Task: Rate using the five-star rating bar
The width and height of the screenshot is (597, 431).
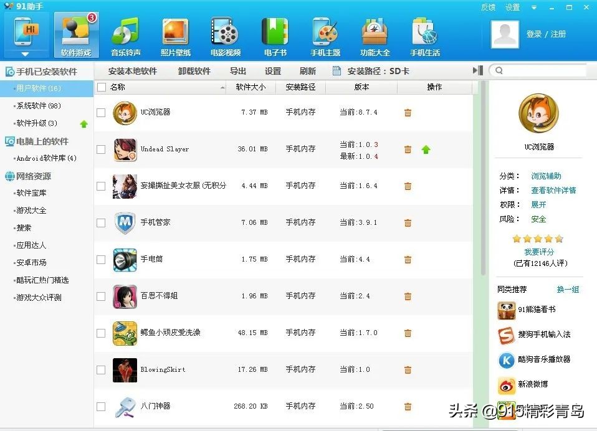Action: 538,239
